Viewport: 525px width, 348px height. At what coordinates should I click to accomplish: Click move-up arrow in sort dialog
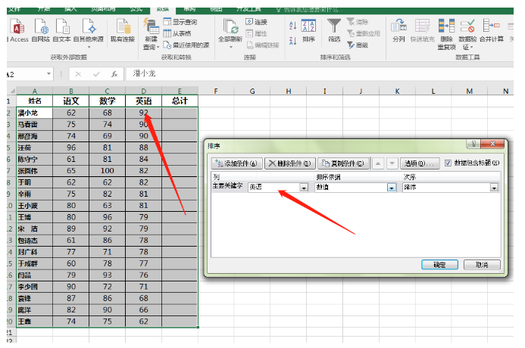pos(378,163)
